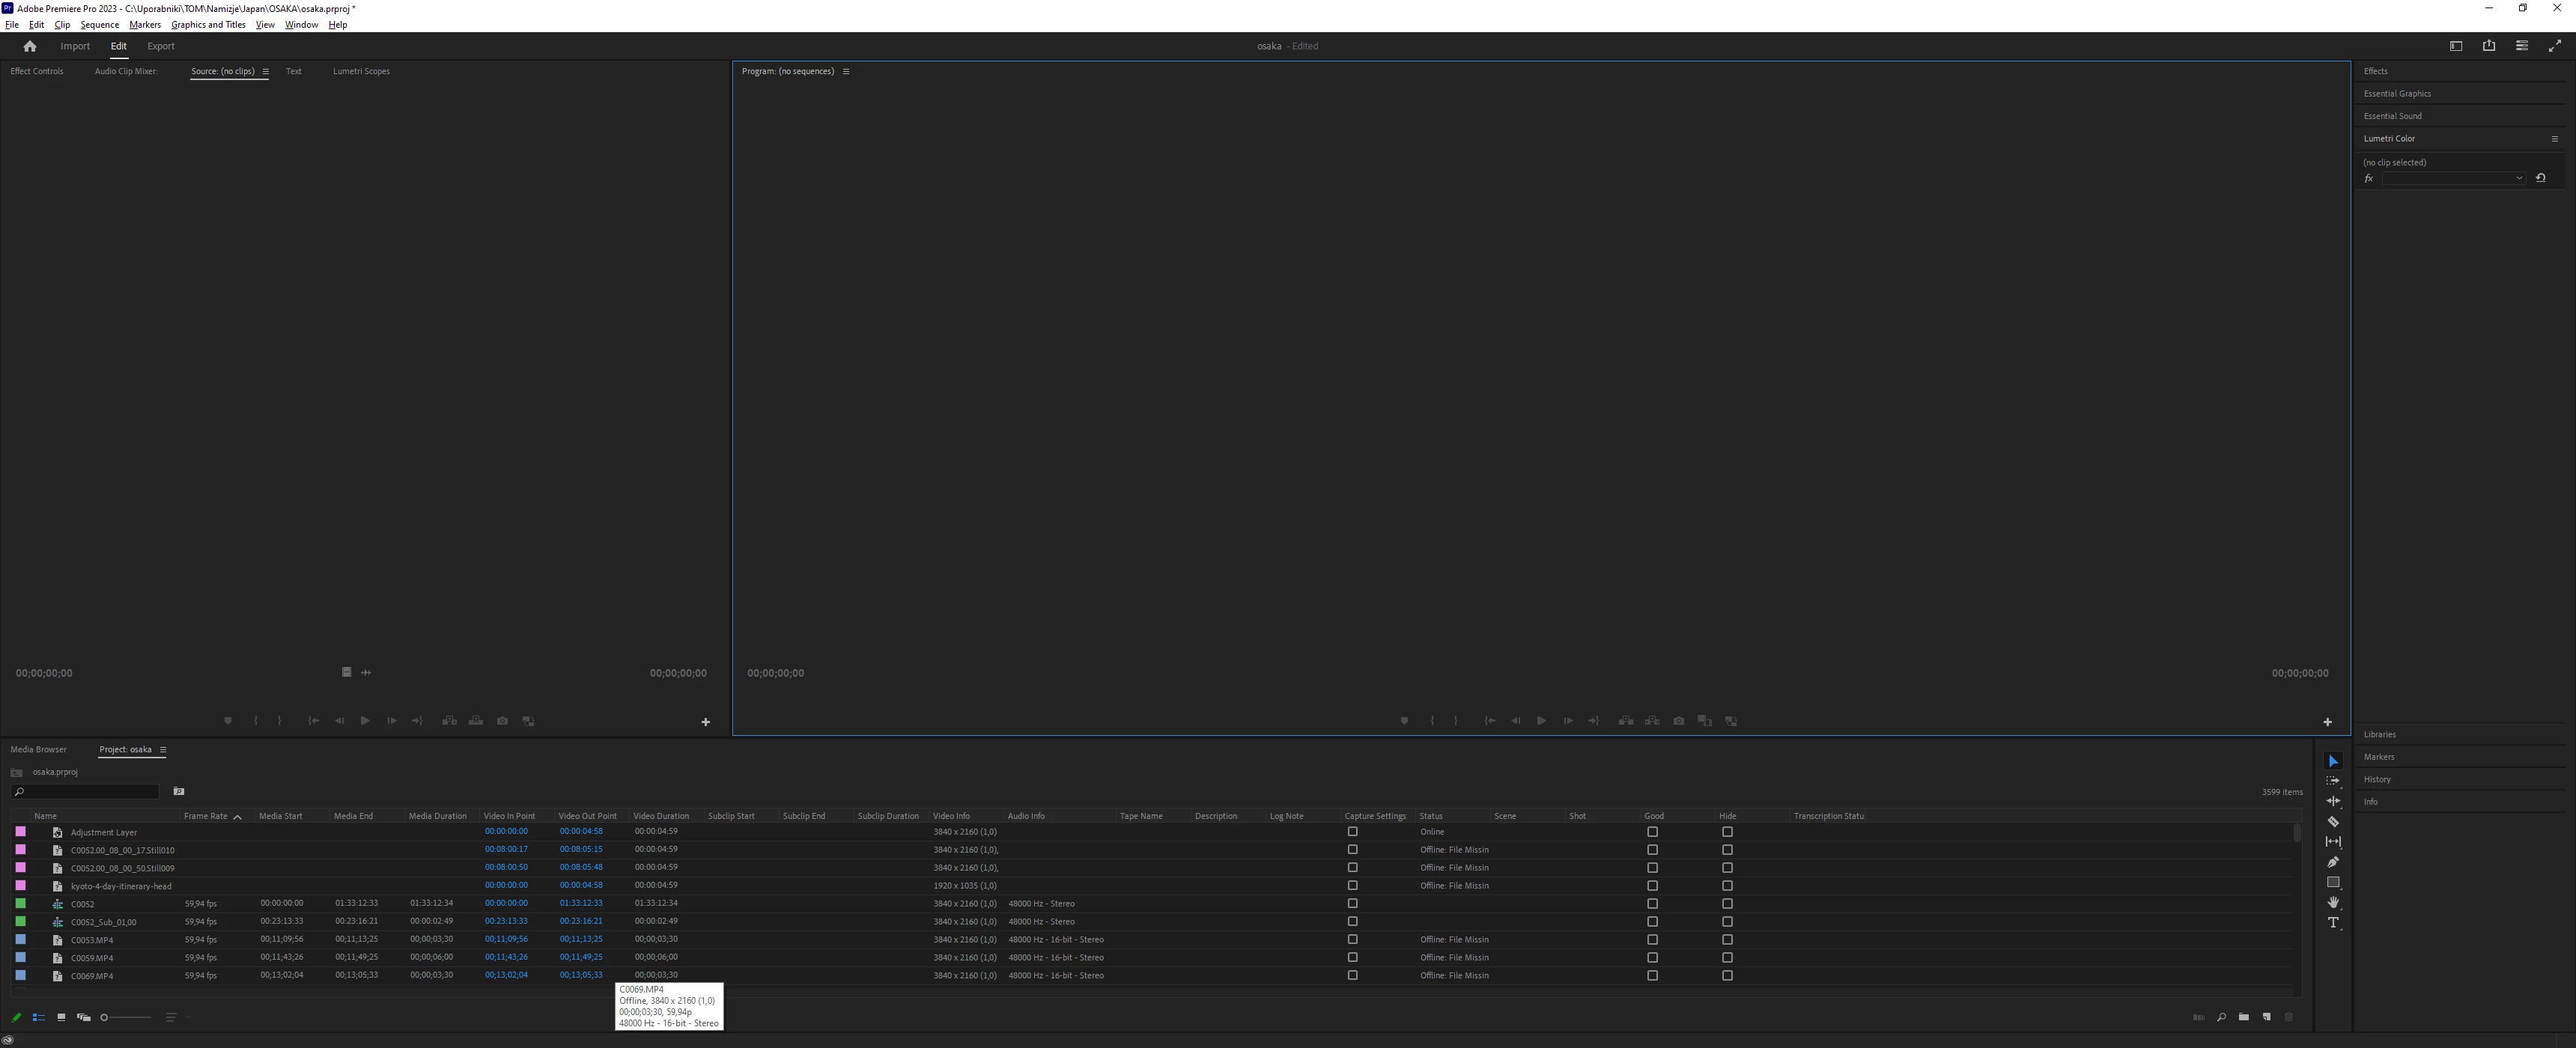
Task: Tick Hide checkbox for C0052 row
Action: tap(1727, 904)
